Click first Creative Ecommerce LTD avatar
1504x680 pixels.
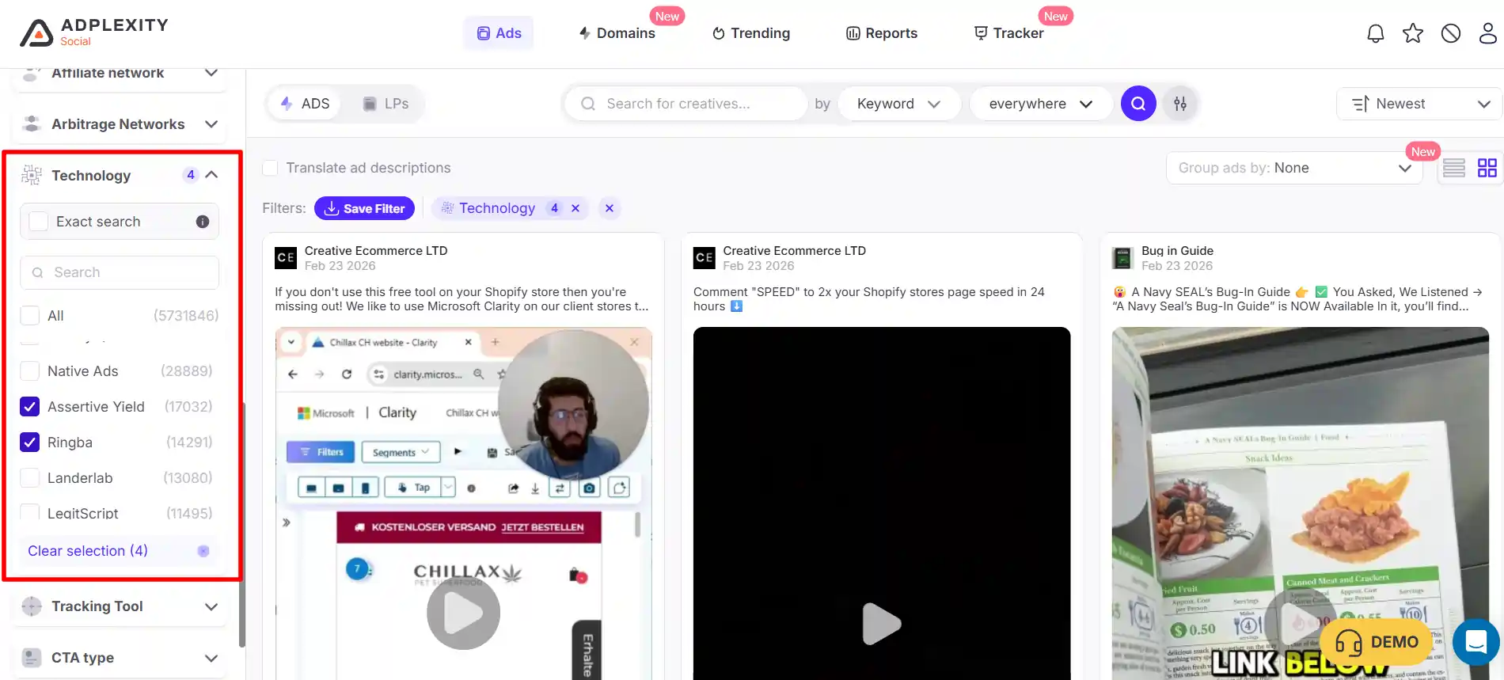point(286,258)
